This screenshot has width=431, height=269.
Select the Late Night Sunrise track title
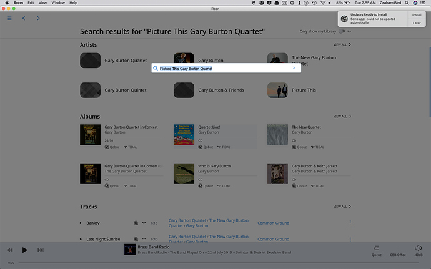(103, 239)
